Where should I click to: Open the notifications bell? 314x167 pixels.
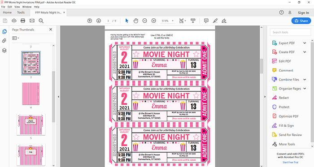(x=290, y=13)
